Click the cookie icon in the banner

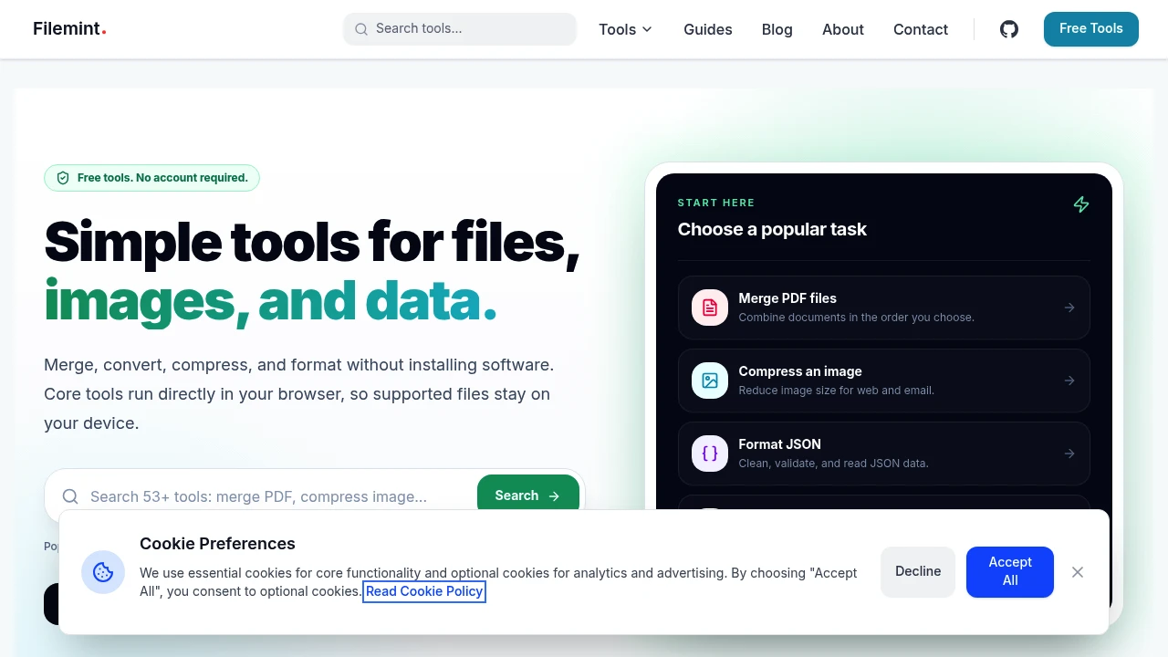(103, 572)
